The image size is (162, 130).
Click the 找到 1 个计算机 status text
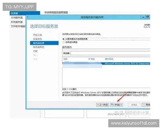[69, 89]
